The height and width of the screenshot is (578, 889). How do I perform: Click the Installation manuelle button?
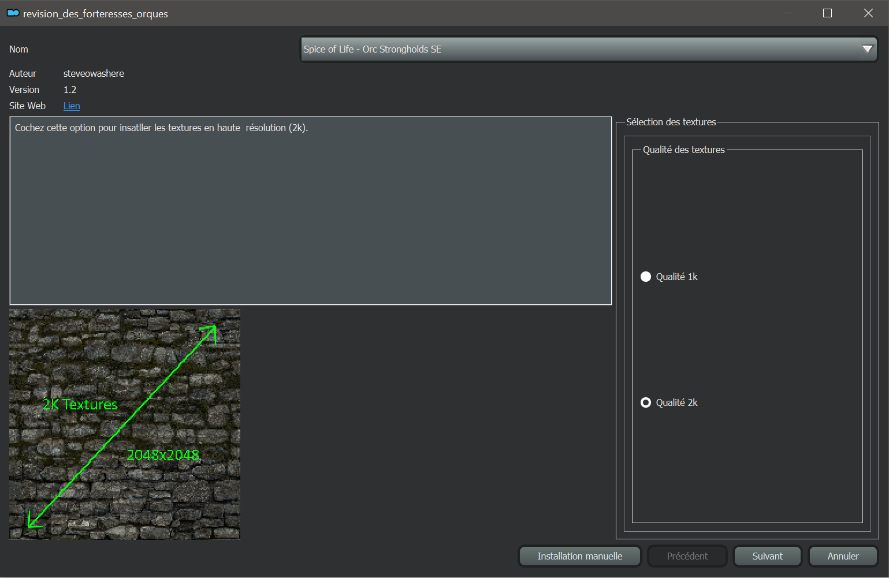[x=580, y=556]
